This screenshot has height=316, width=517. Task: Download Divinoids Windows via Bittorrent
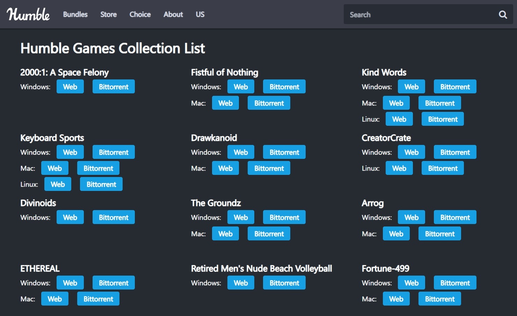coord(114,217)
